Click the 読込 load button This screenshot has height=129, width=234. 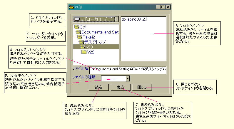tap(99, 87)
